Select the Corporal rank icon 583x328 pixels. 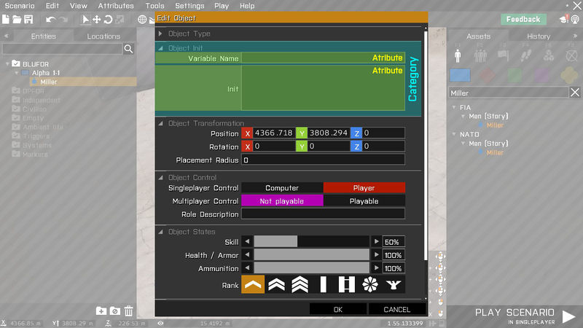276,285
